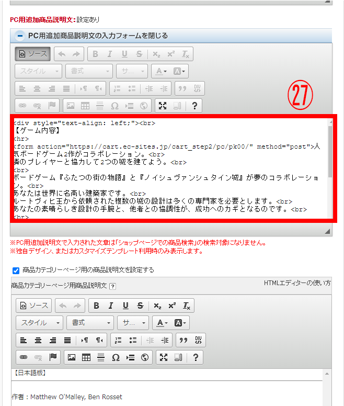Maximize the PC用追加商品説明文 source editor
The image size is (344, 406).
point(163,106)
